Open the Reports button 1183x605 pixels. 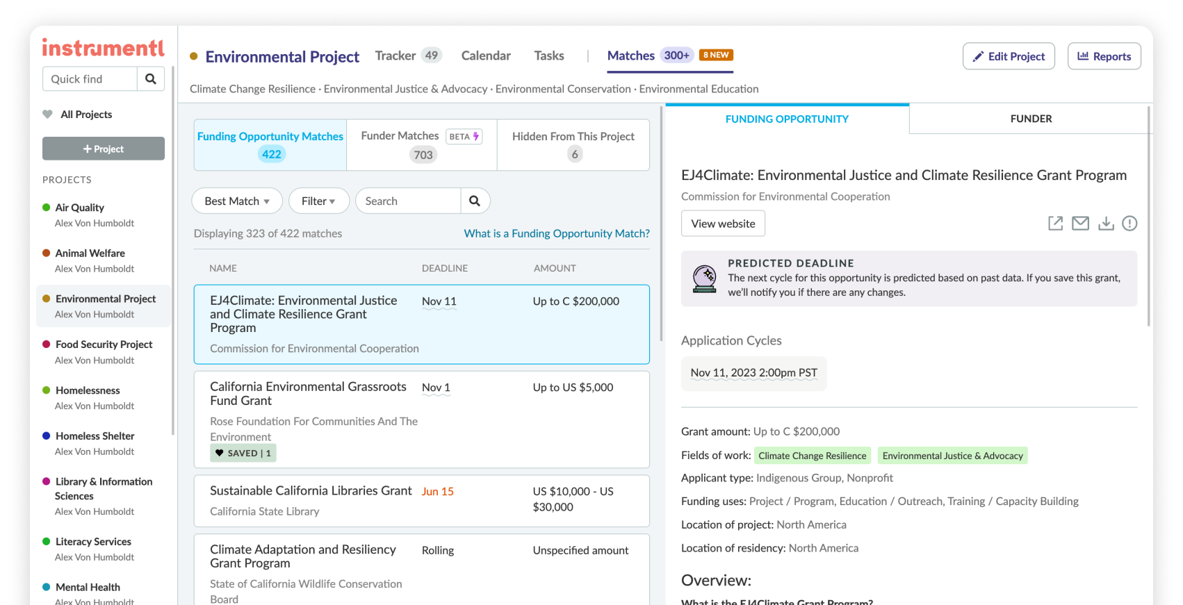pos(1104,56)
